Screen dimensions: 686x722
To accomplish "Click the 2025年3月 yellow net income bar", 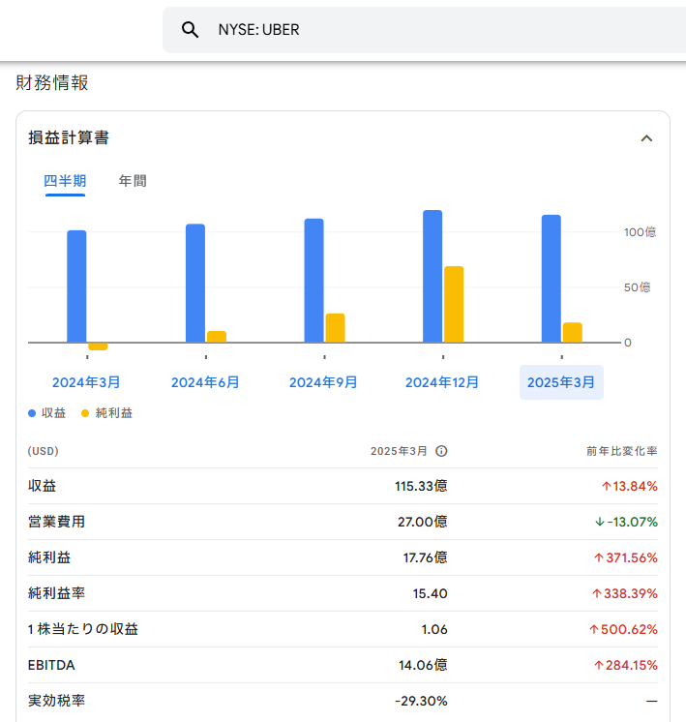I will coord(572,333).
